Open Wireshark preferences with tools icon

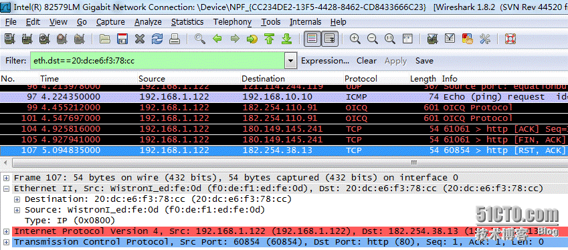484,39
